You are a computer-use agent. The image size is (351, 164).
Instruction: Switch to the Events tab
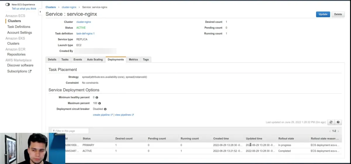[78, 59]
